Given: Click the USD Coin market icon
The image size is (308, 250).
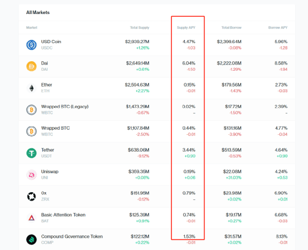Looking at the screenshot, I should pyautogui.click(x=31, y=45).
